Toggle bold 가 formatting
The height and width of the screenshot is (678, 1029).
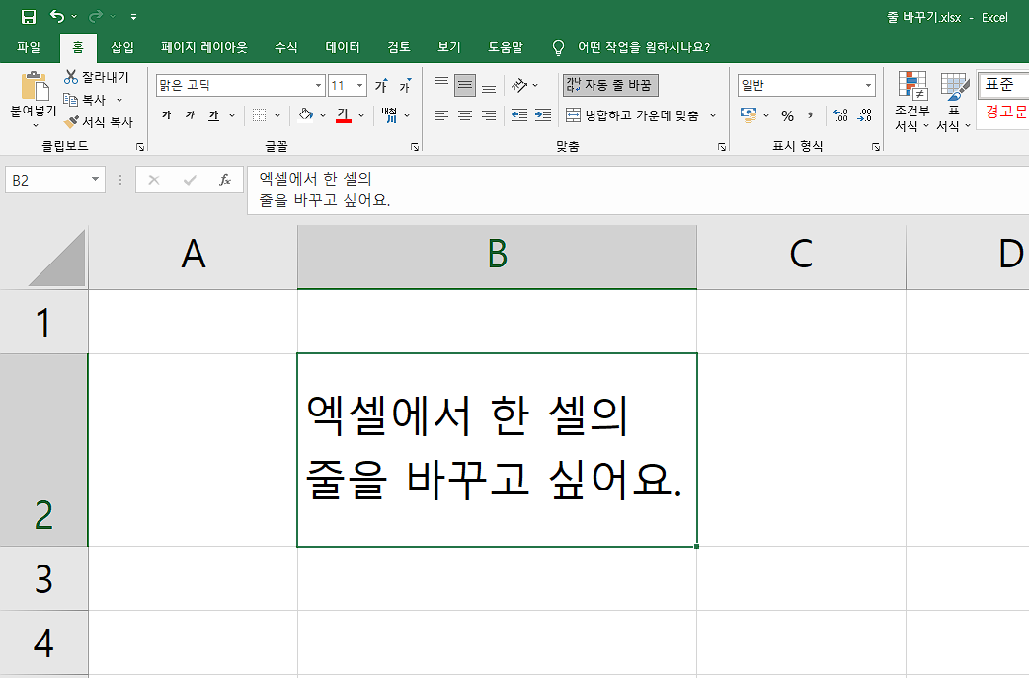click(167, 115)
